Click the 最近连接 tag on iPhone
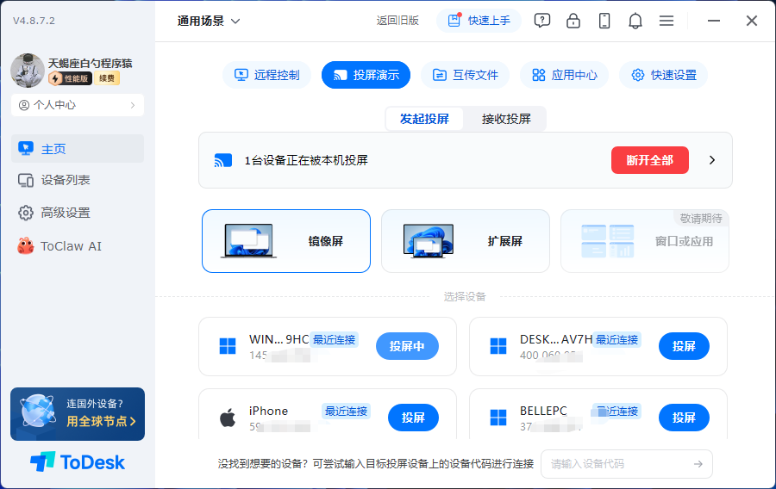The height and width of the screenshot is (489, 776). click(x=346, y=411)
